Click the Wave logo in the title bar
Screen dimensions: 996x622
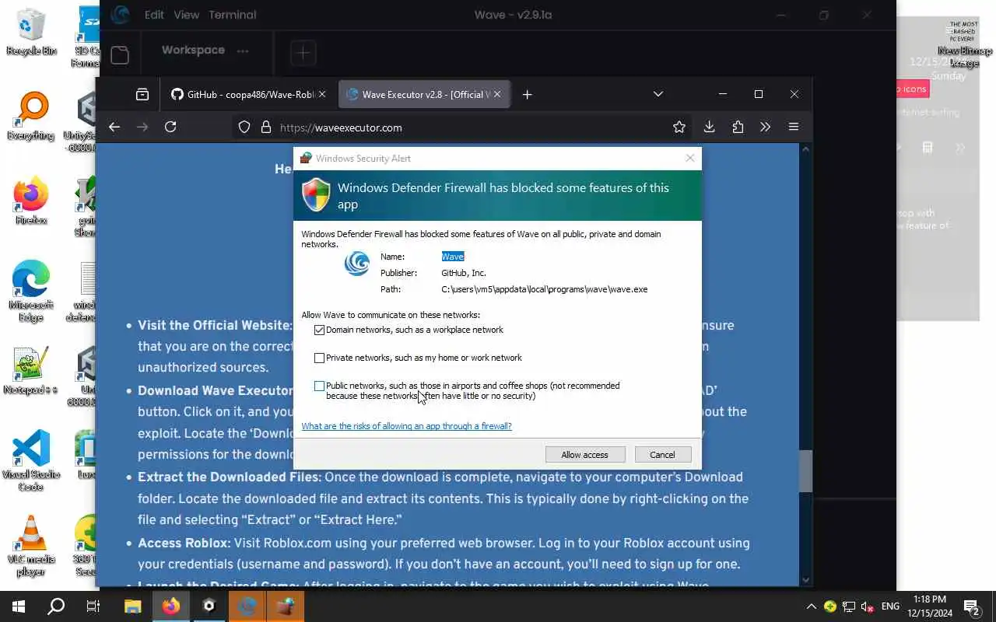click(x=119, y=14)
